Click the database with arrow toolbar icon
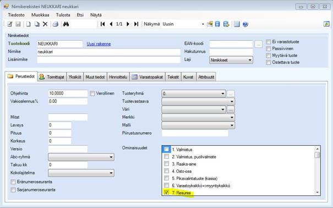The image size is (333, 208). pos(226,24)
